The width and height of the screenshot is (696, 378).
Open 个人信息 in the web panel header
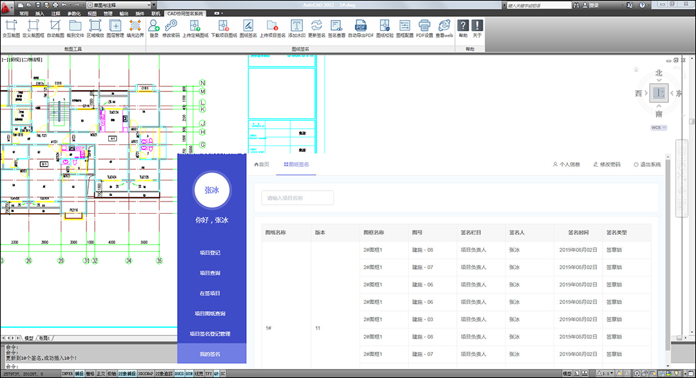tap(566, 164)
